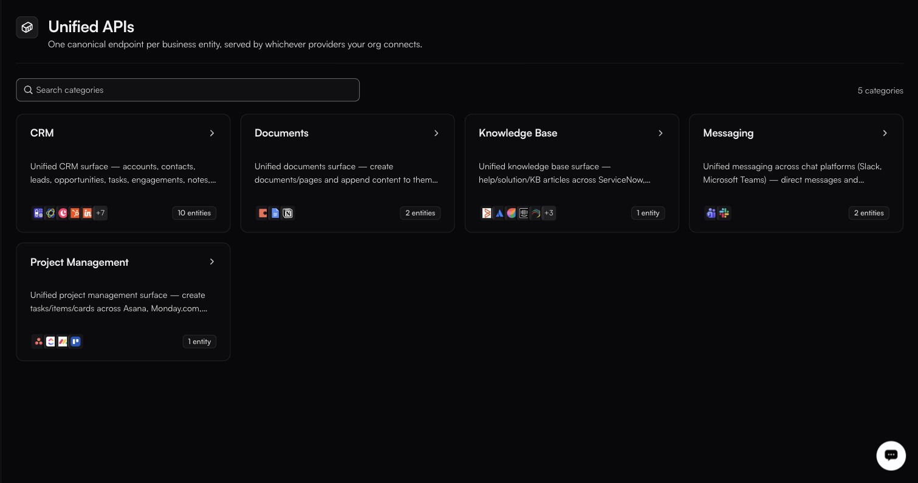
Task: Click the Slack icon in Messaging card
Action: click(724, 213)
